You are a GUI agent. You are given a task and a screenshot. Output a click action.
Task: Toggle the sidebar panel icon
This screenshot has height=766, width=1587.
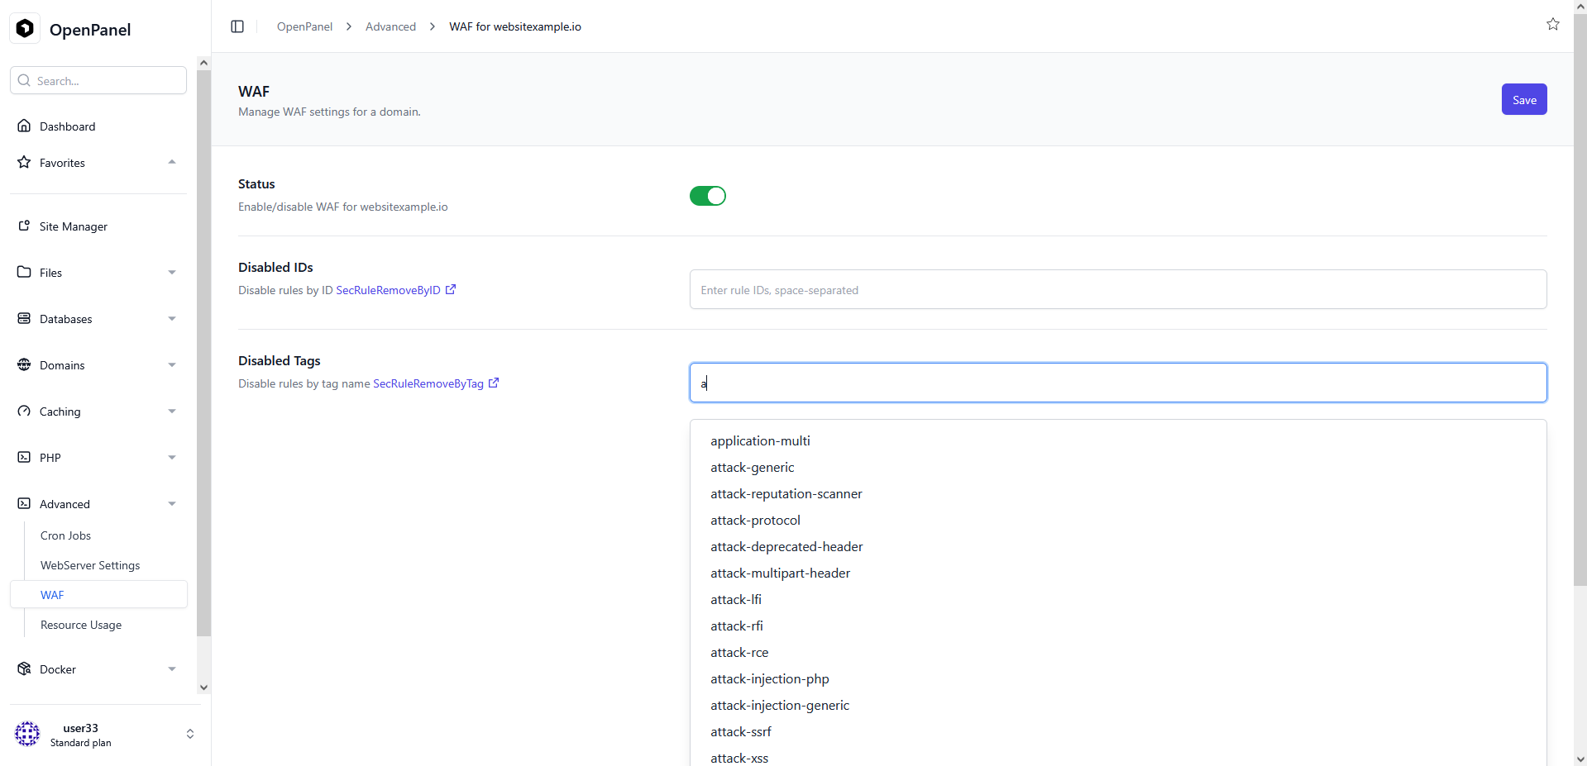[237, 26]
